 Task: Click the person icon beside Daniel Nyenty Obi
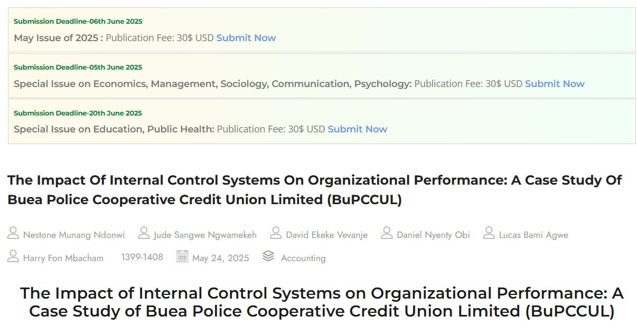point(387,233)
